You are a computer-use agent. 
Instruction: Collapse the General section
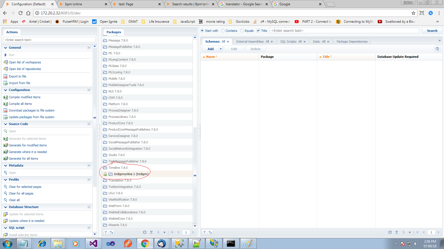coord(89,48)
